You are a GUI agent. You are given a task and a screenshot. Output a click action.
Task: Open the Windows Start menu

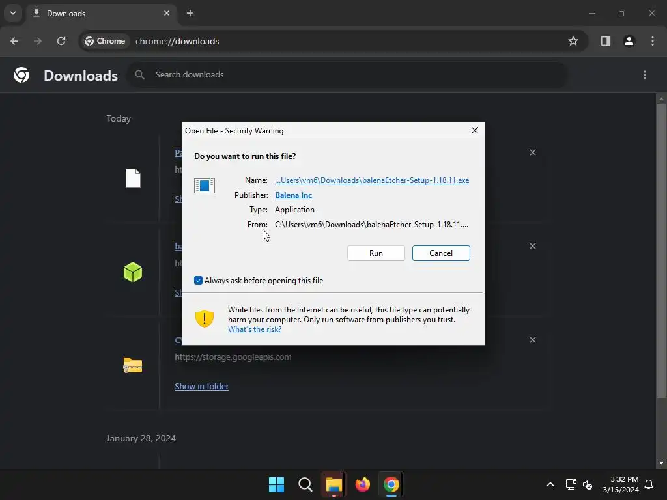[276, 484]
